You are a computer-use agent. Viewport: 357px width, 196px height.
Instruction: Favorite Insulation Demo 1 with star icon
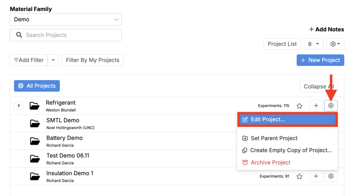pyautogui.click(x=299, y=176)
